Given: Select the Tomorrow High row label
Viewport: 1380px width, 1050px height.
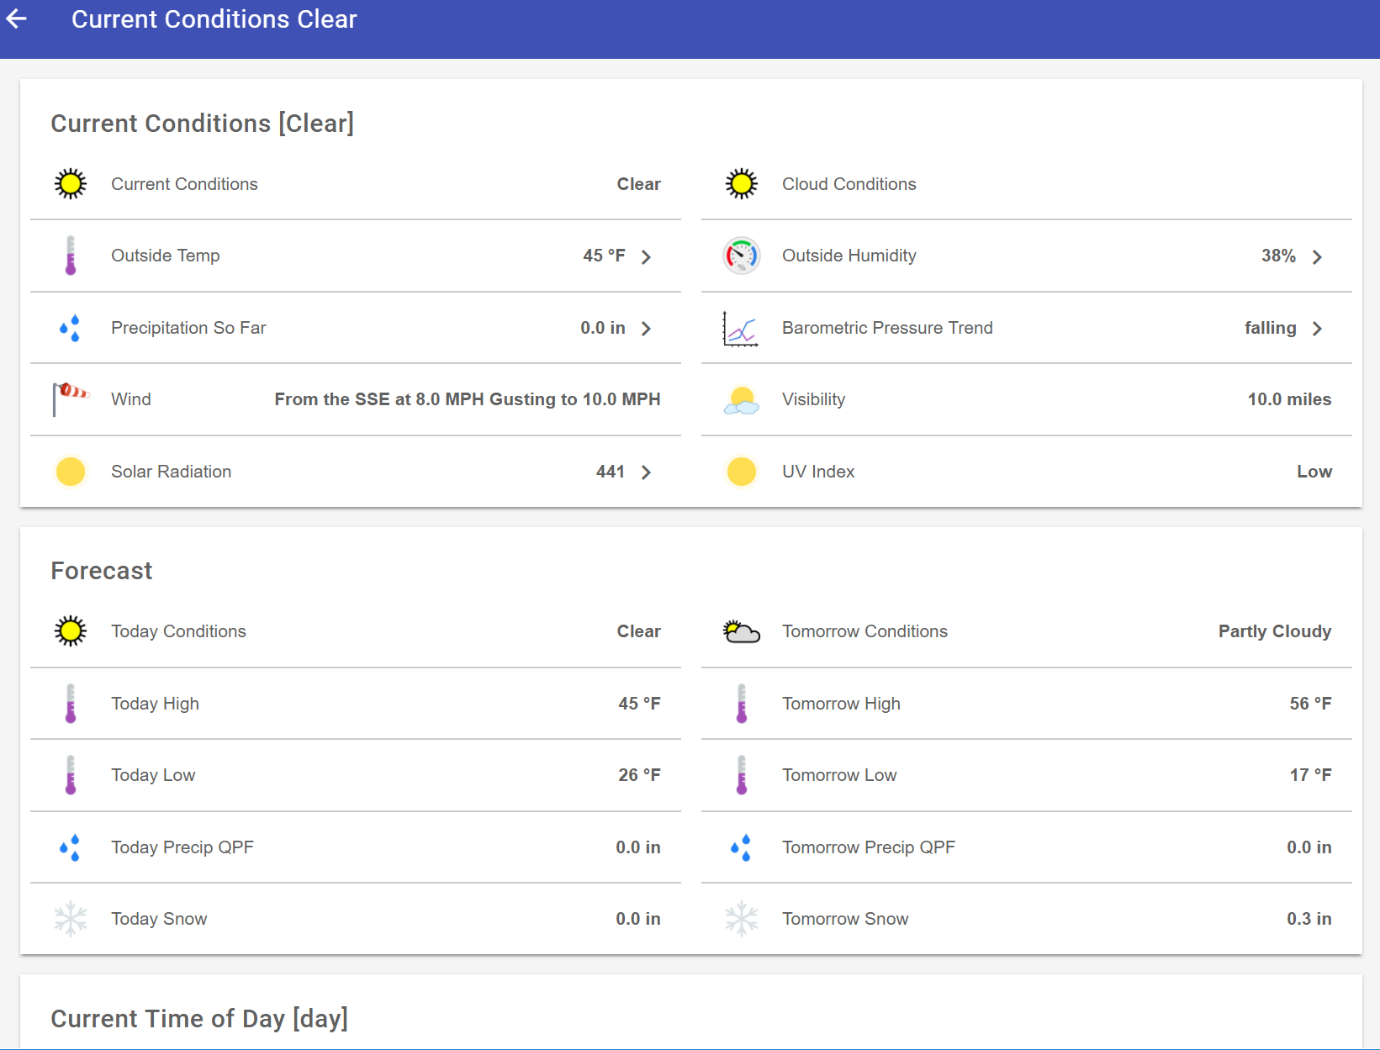Looking at the screenshot, I should (x=841, y=704).
